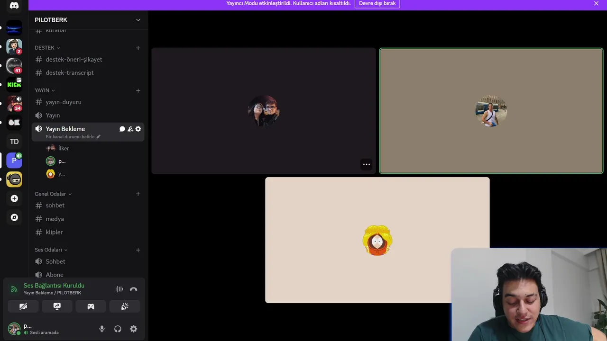This screenshot has width=607, height=341.
Task: Click Devre dışı bırak button
Action: click(x=377, y=3)
